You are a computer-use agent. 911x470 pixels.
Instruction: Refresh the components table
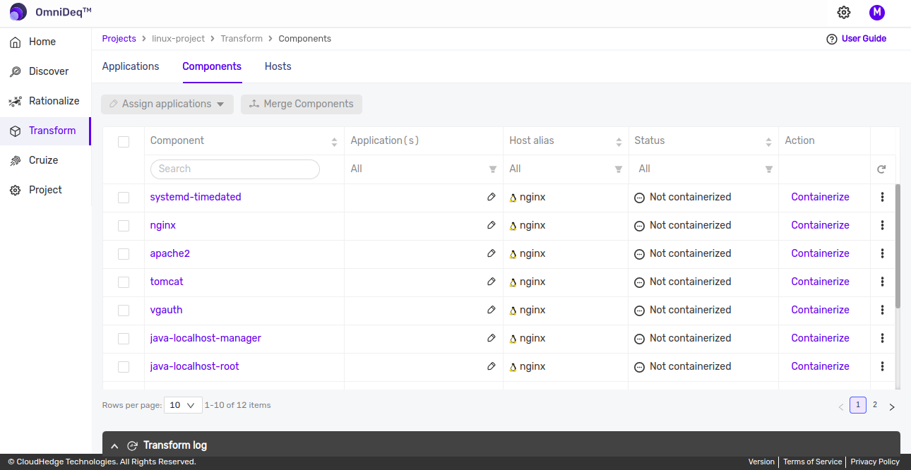881,169
